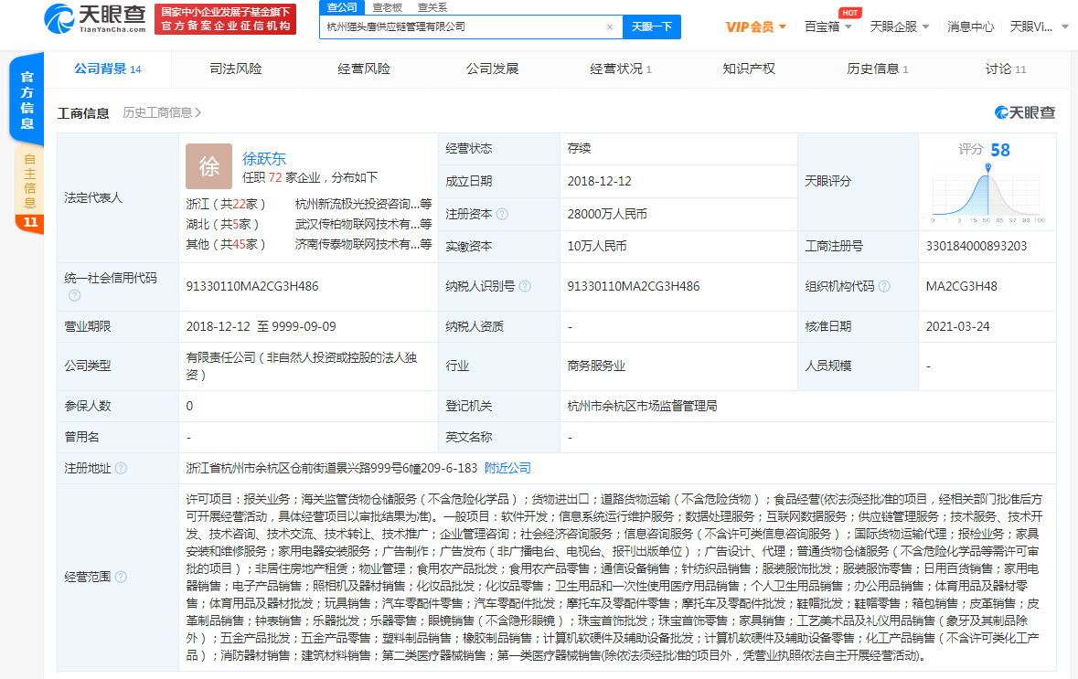Open the 官方信息 side tab

pyautogui.click(x=27, y=99)
